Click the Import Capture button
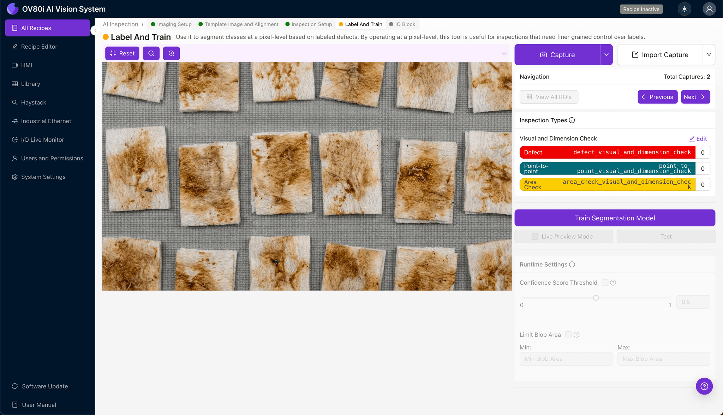Viewport: 723px width, 415px height. coord(660,55)
